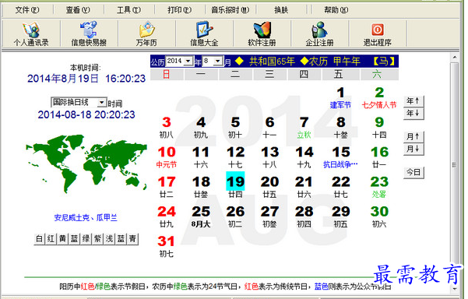Select the 红 color swatch
This screenshot has width=468, height=299.
[x=51, y=239]
